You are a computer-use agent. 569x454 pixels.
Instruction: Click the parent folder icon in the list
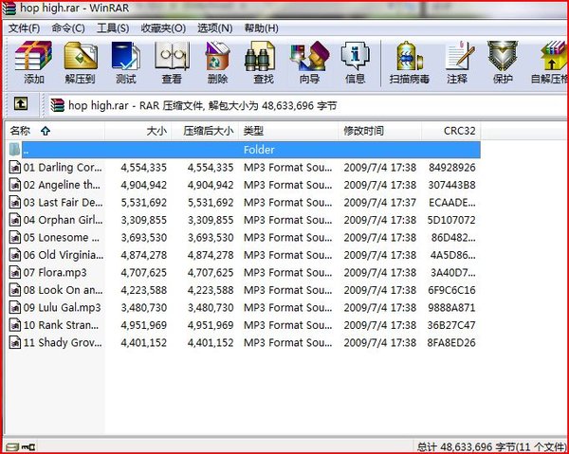(14, 150)
